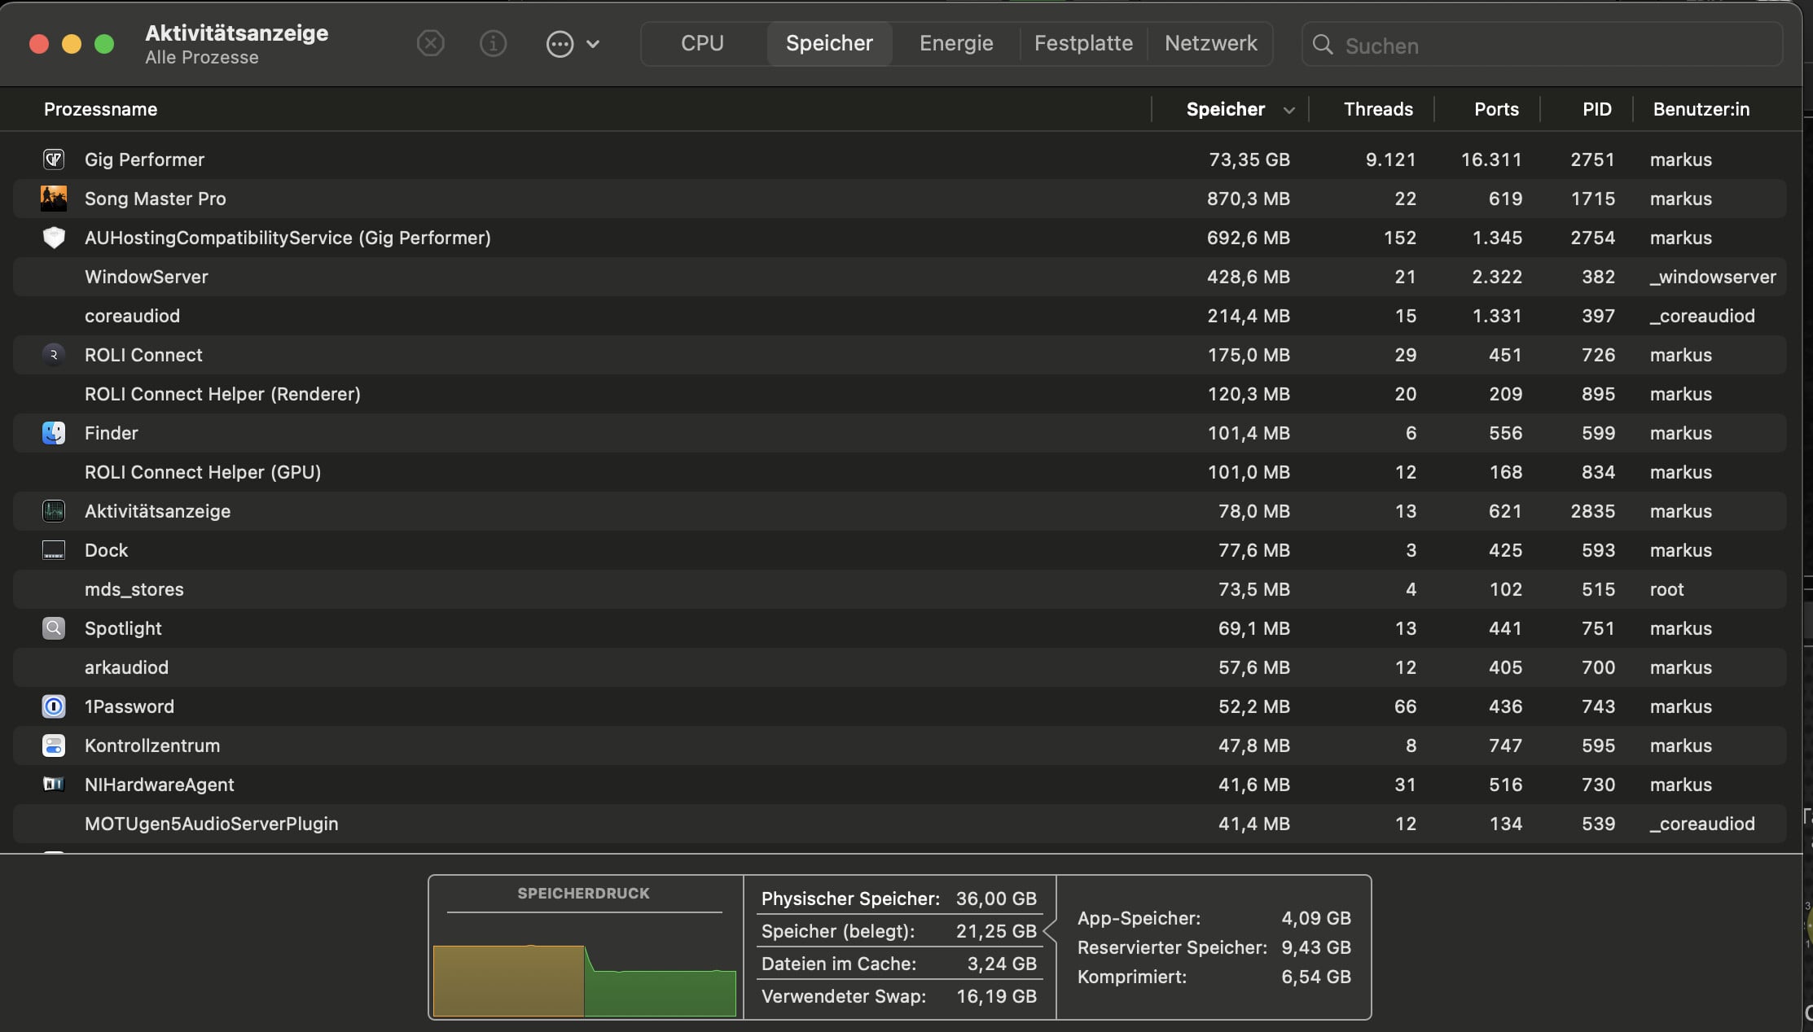The width and height of the screenshot is (1813, 1032).
Task: Sort by Threads column header
Action: pos(1377,109)
